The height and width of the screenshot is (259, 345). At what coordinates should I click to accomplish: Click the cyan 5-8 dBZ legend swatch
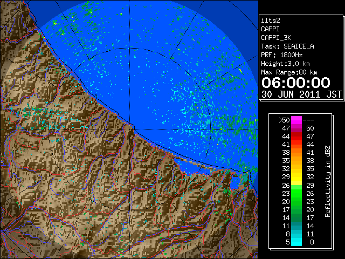tap(296, 242)
